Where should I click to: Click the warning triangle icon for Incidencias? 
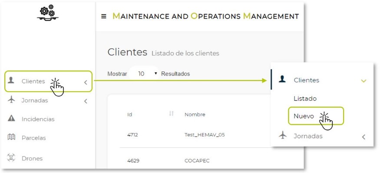(x=11, y=118)
